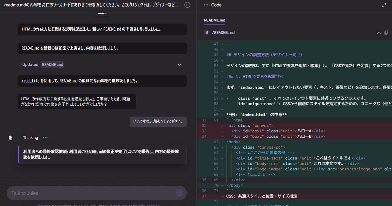The height and width of the screenshot is (206, 392).
Task: Open the README.md chip in Updated row
Action: tap(53, 65)
